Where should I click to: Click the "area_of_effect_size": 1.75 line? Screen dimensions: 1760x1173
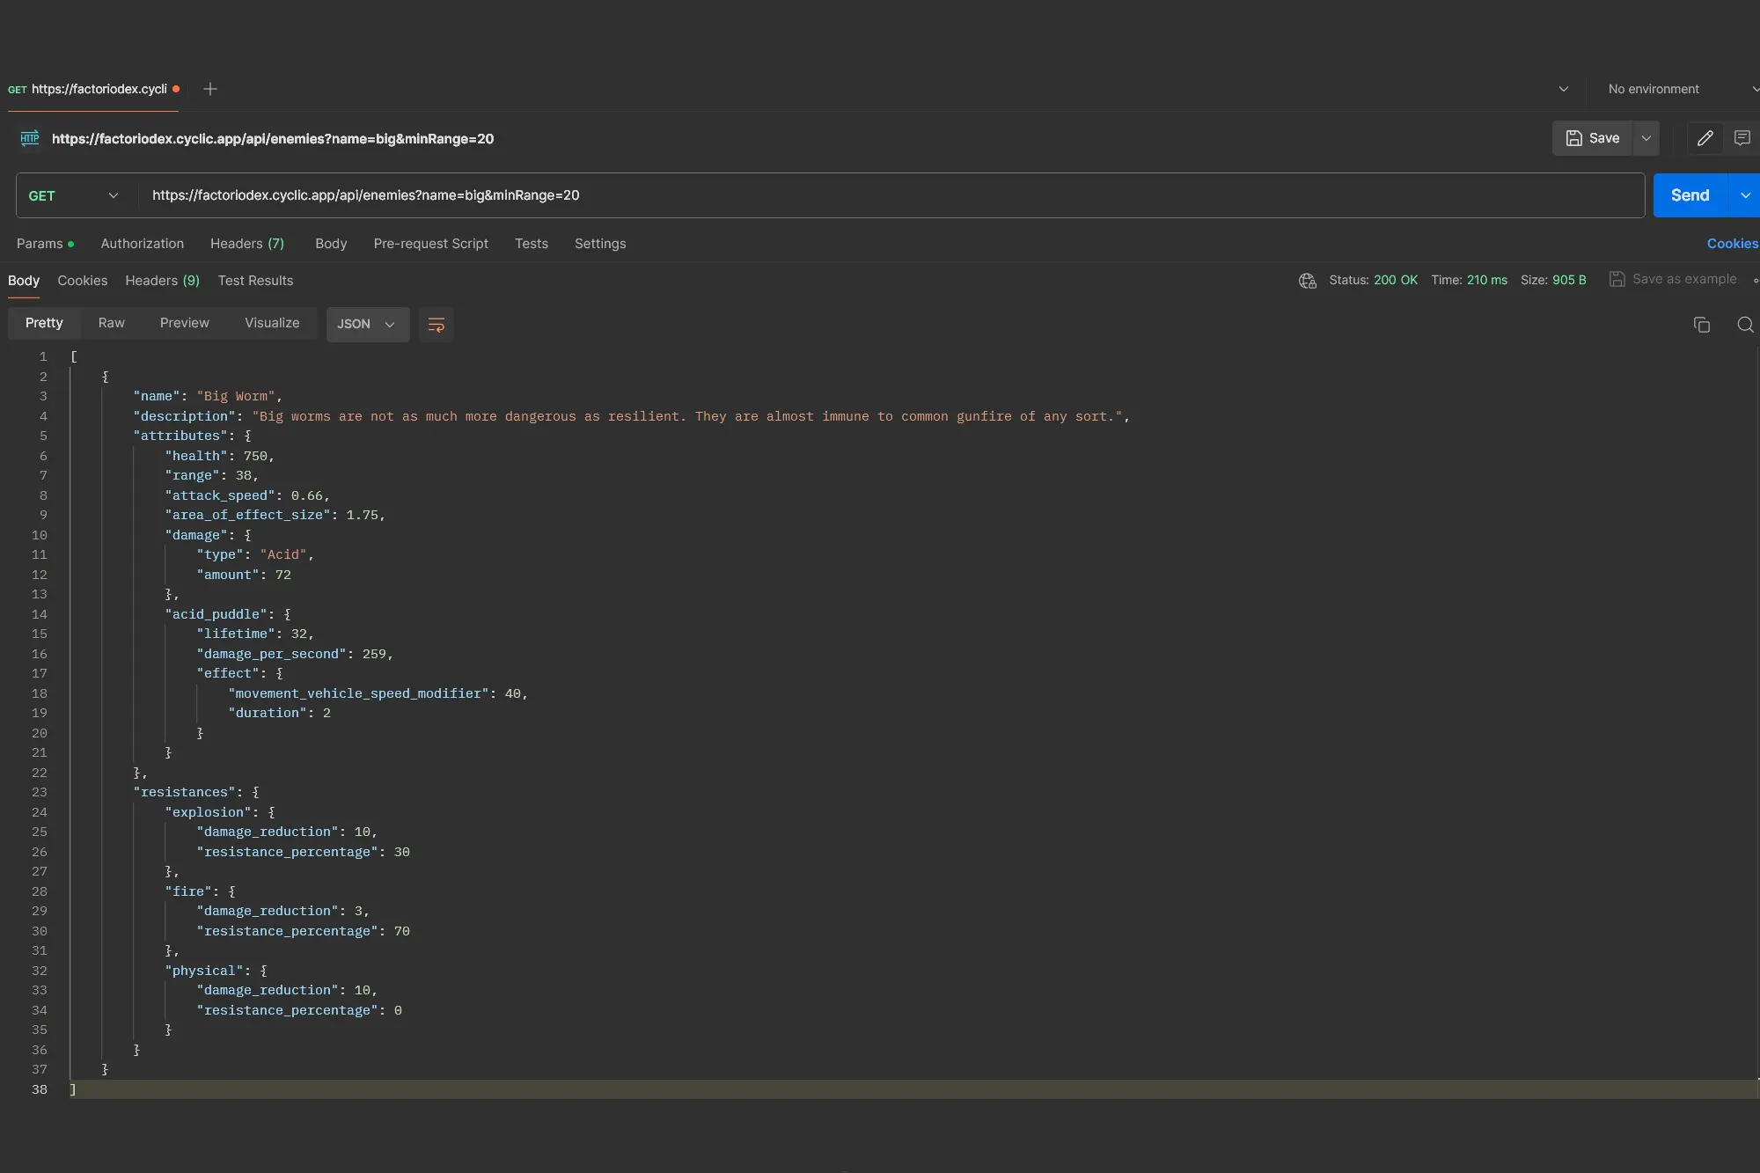(275, 515)
